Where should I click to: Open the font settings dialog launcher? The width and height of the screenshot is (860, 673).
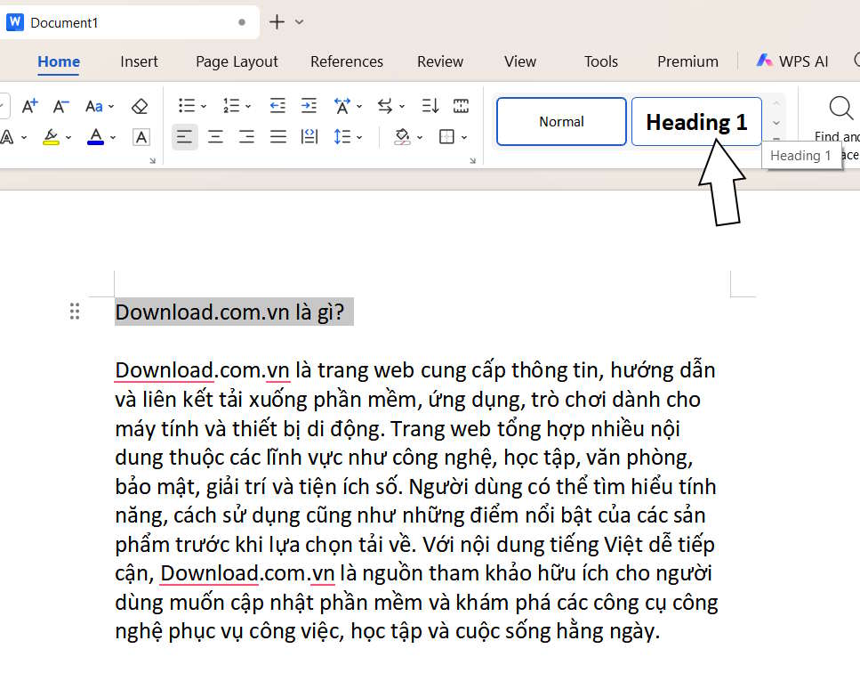pos(152,161)
